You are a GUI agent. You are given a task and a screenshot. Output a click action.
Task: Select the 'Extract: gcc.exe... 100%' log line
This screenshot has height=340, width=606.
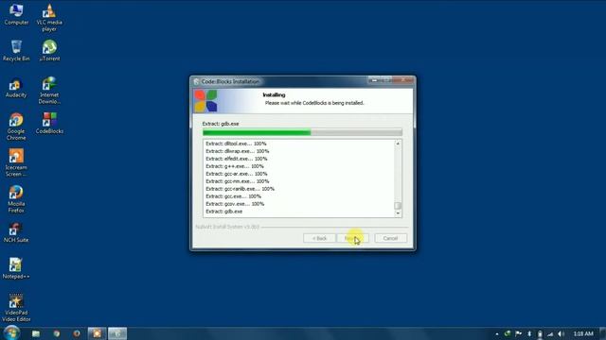pyautogui.click(x=233, y=196)
